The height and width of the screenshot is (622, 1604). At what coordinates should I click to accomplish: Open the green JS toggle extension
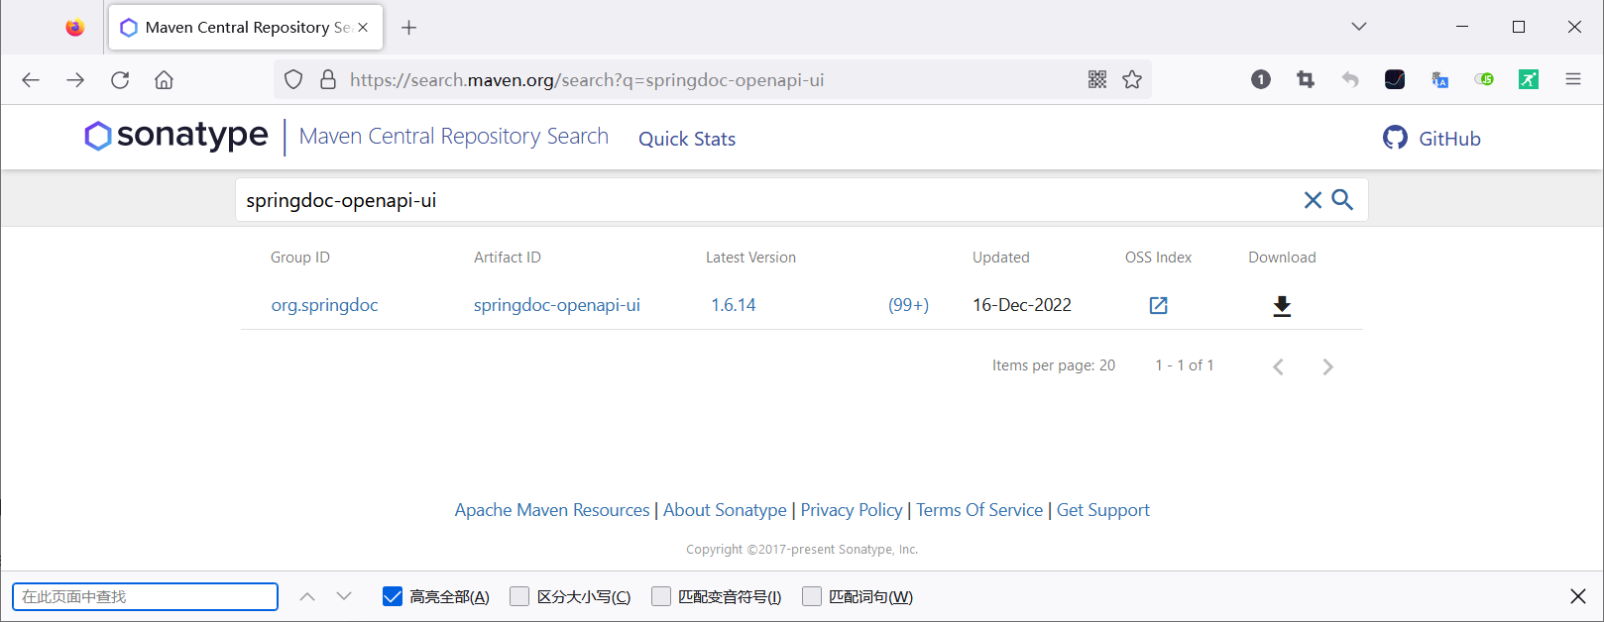click(1484, 80)
